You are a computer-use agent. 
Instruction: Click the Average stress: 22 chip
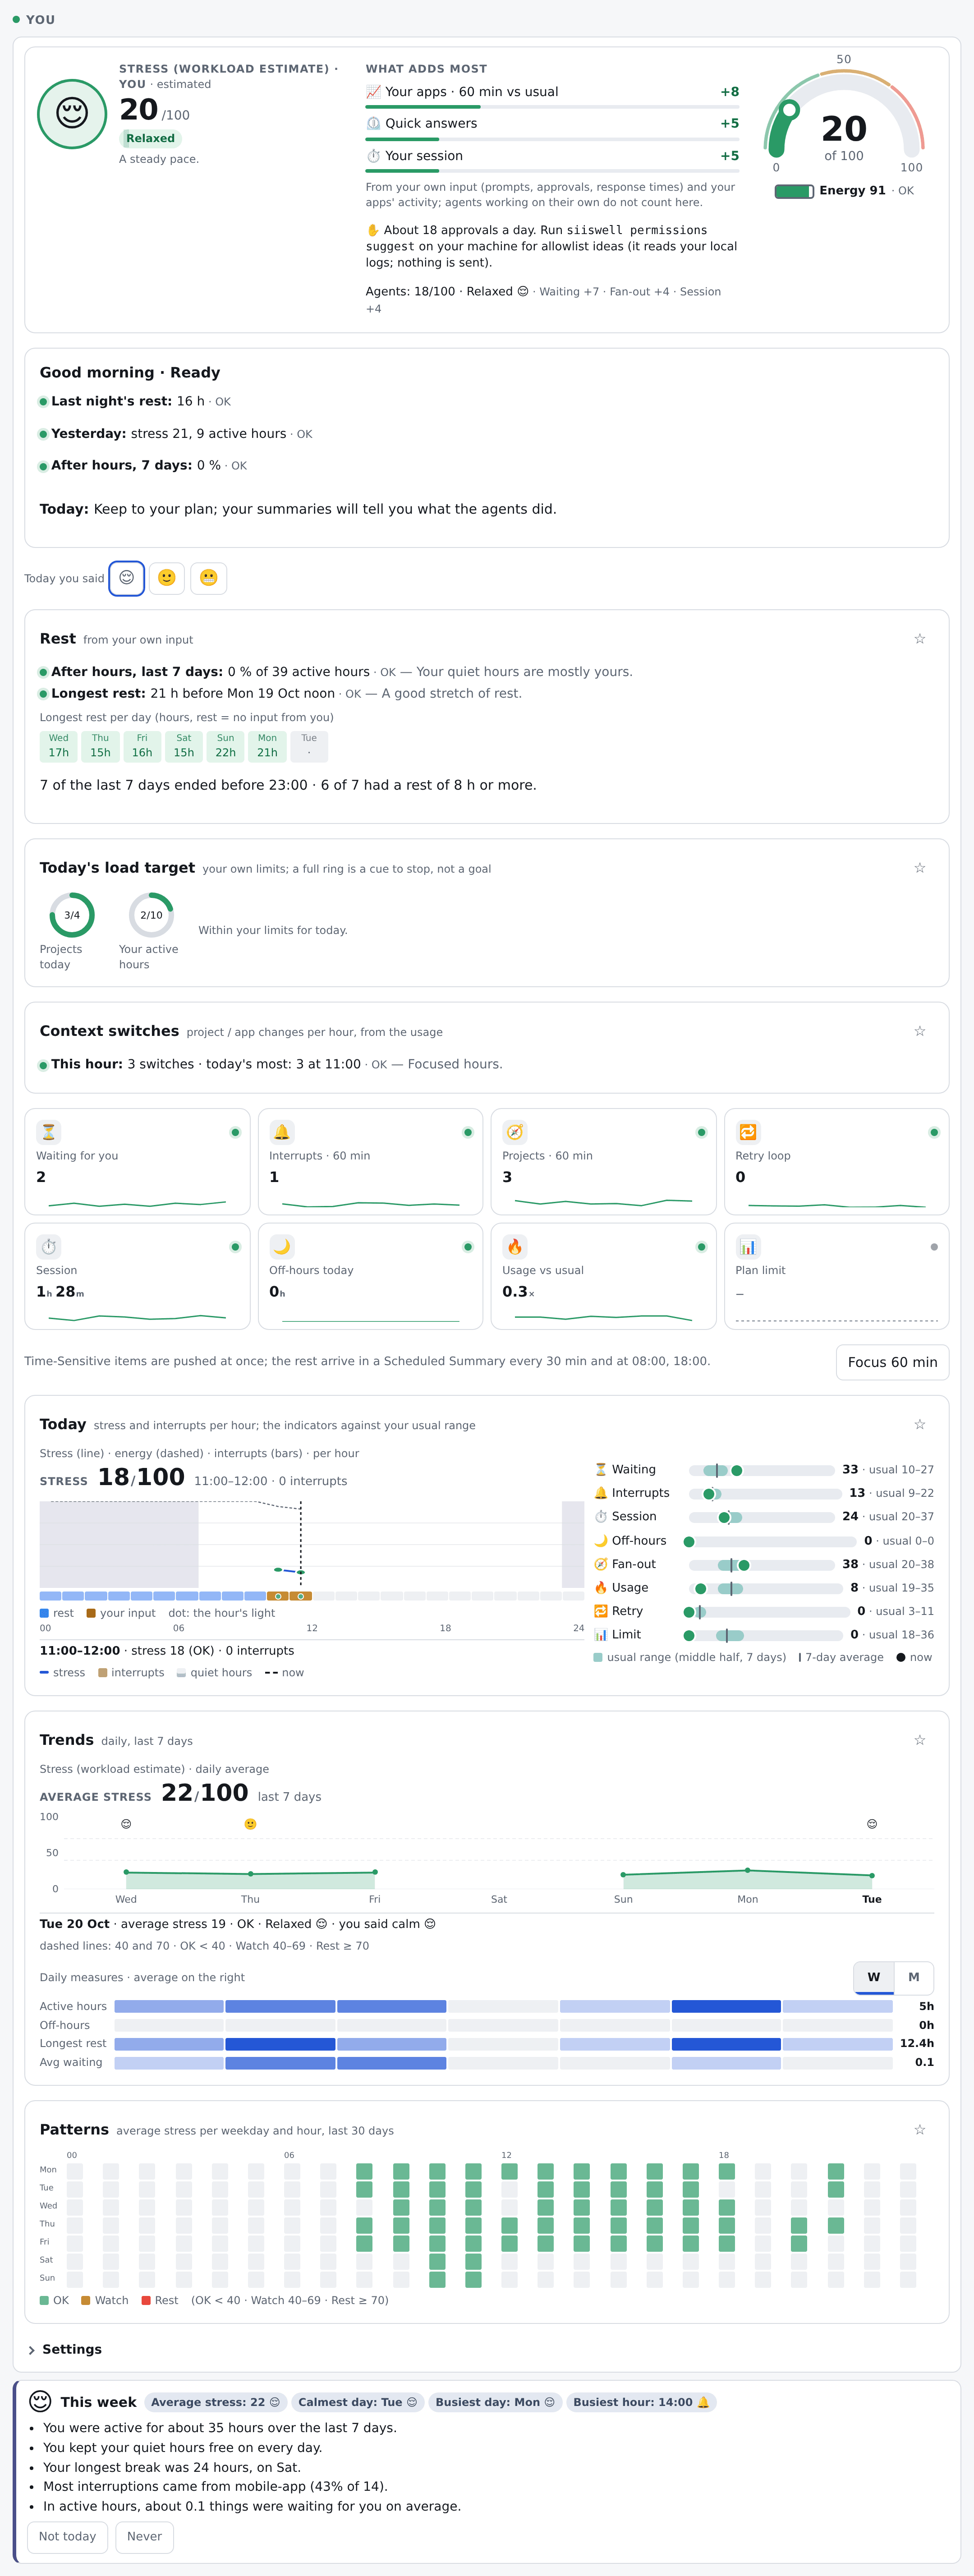click(x=216, y=2402)
